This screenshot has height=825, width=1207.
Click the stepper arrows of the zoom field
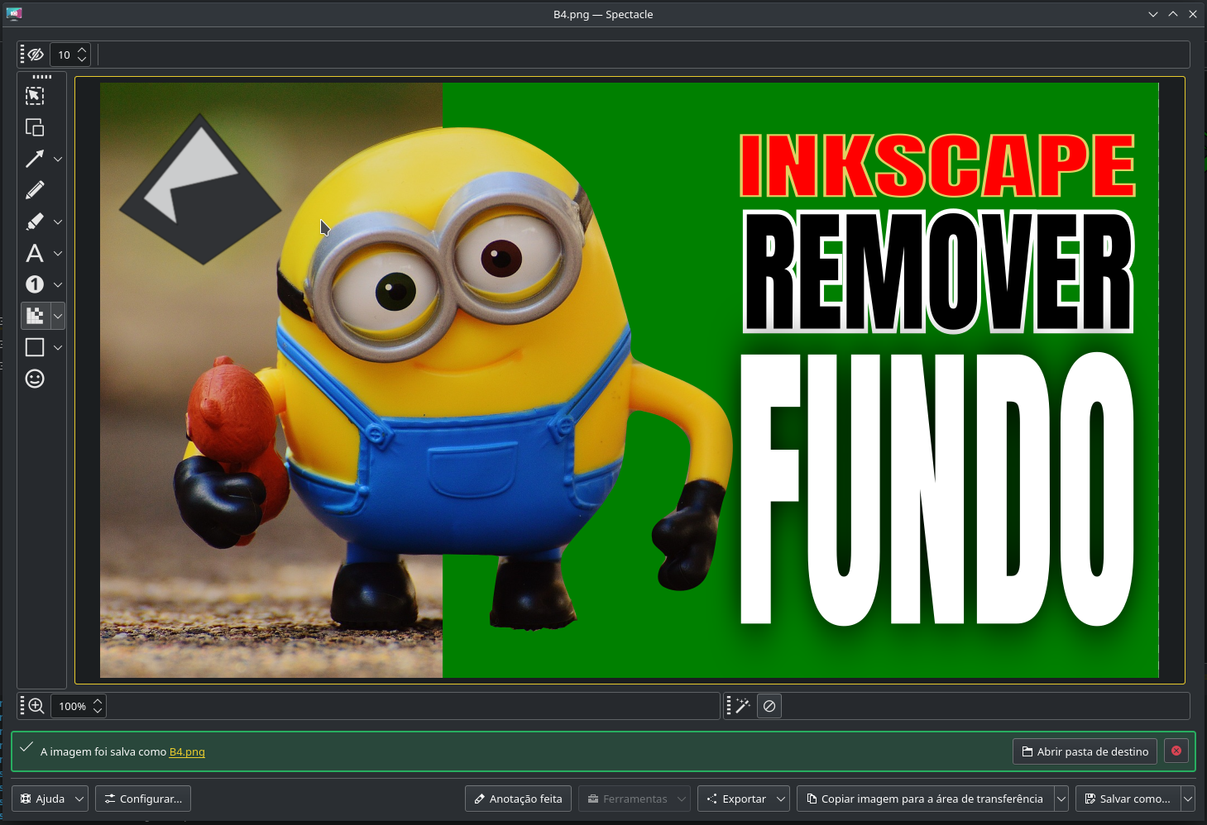pyautogui.click(x=98, y=706)
